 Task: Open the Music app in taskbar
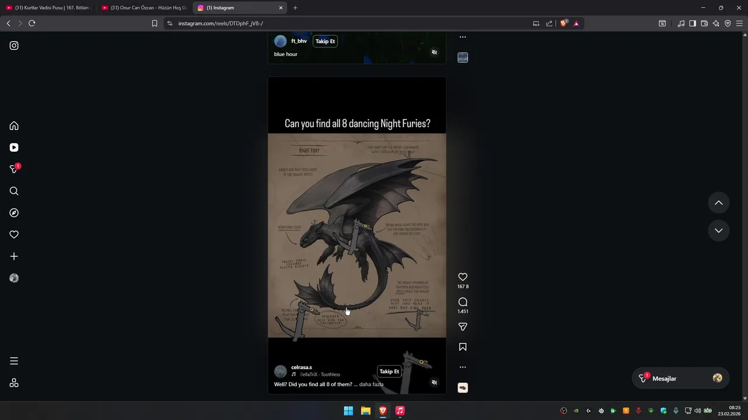point(400,411)
